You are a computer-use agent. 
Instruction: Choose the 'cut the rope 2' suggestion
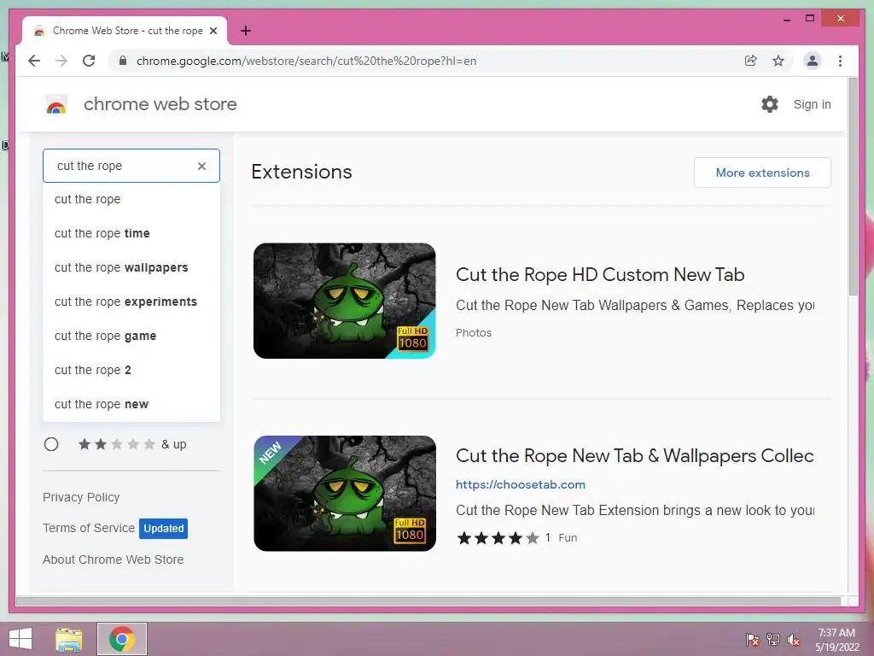pos(131,370)
